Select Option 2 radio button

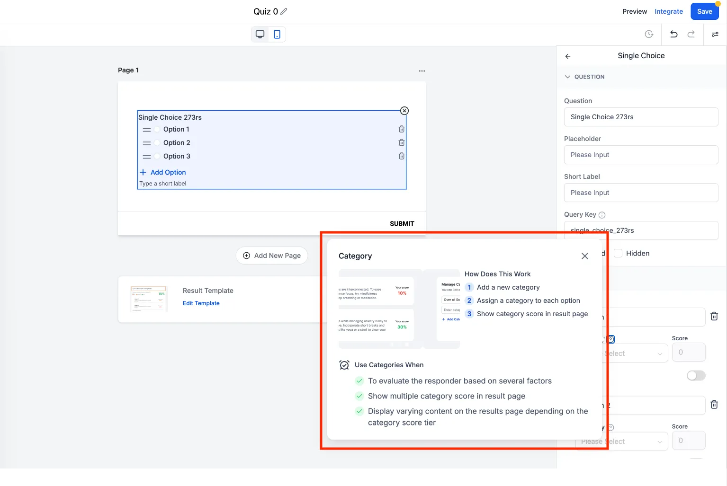(157, 143)
